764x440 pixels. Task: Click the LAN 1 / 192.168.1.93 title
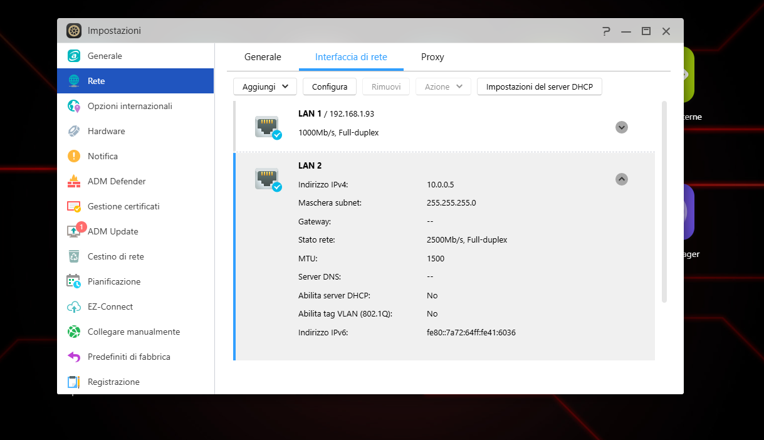pyautogui.click(x=337, y=114)
